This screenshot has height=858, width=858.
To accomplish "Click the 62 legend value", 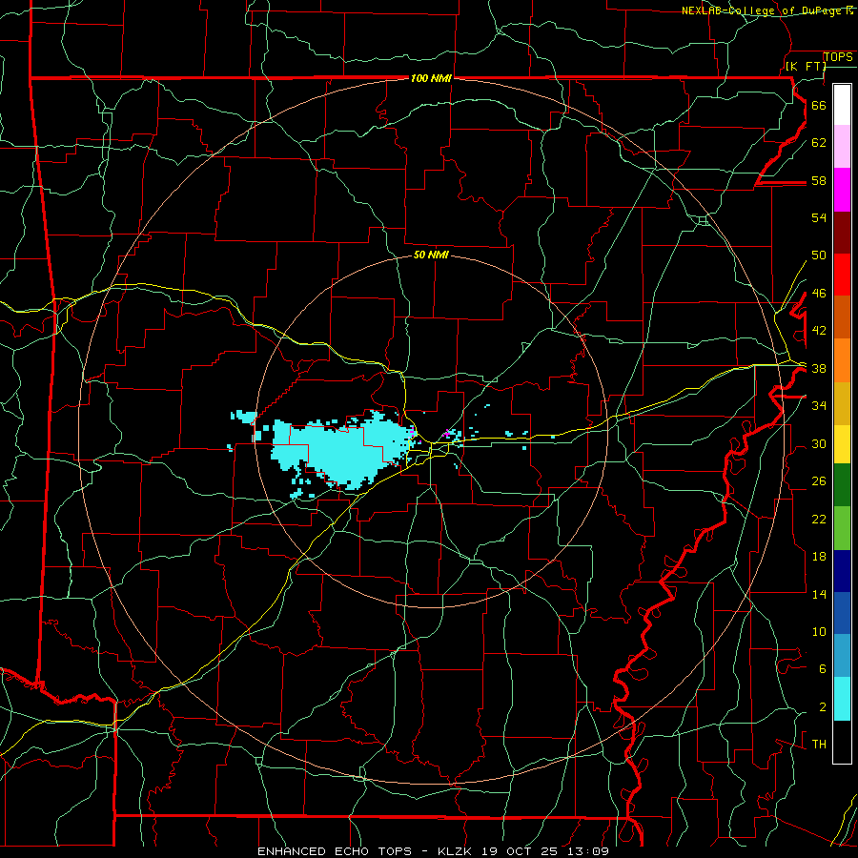I will point(819,143).
